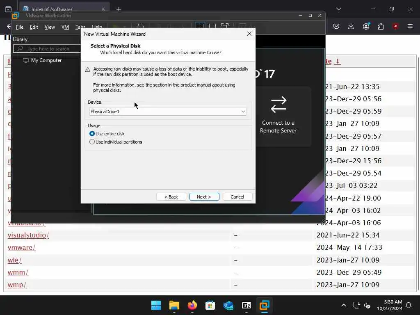Click the '2021-Jun-22 15:34' date cell
This screenshot has height=315, width=420.
[348, 235]
